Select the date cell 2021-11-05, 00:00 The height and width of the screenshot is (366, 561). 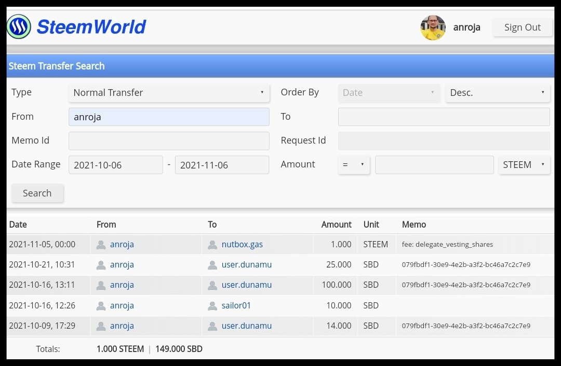[x=42, y=245]
